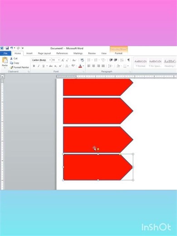Click the Redo icon in title bar

click(18, 48)
